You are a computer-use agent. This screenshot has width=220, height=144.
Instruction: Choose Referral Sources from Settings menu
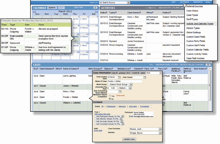click(x=195, y=6)
